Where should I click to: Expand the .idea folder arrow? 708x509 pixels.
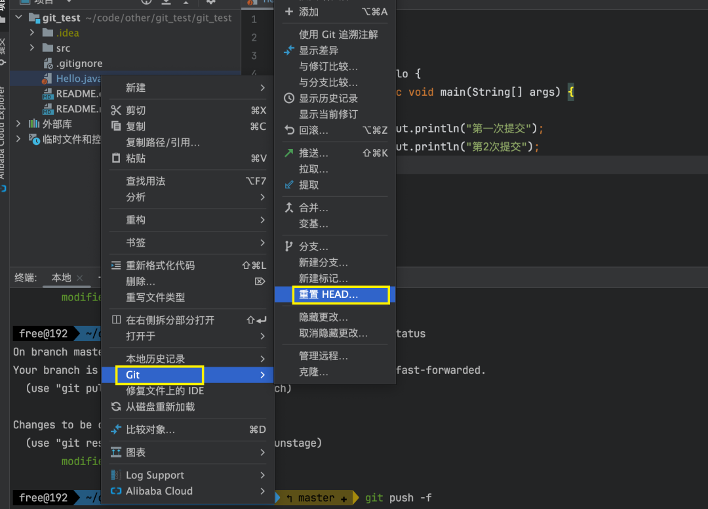32,33
